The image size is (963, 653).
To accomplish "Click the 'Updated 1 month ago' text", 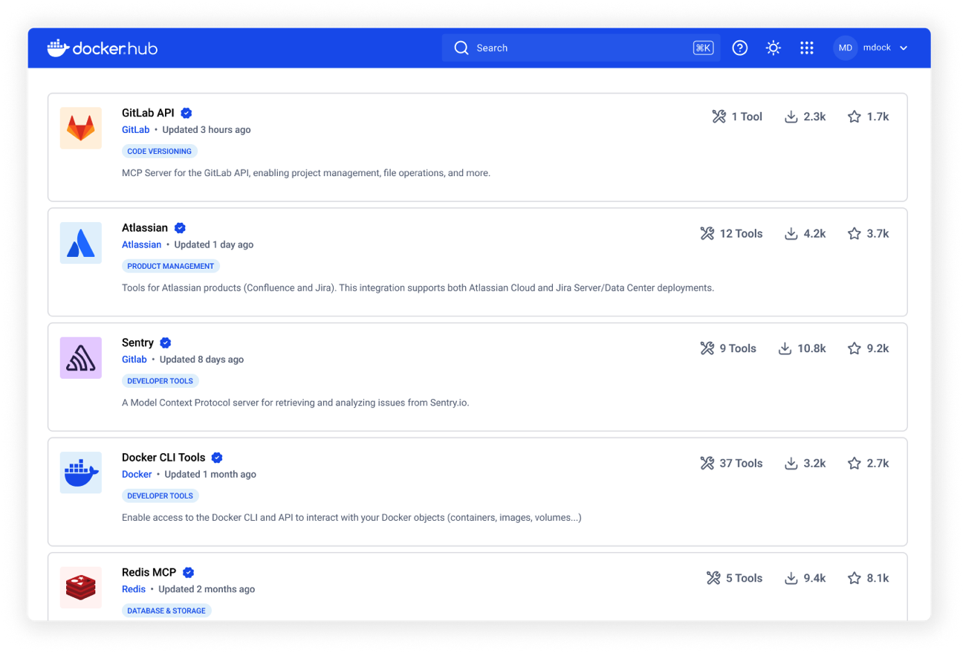I will [210, 474].
